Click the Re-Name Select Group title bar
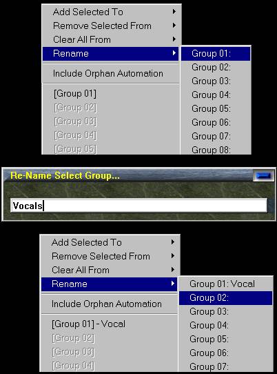Image resolution: width=277 pixels, height=374 pixels. (x=129, y=176)
